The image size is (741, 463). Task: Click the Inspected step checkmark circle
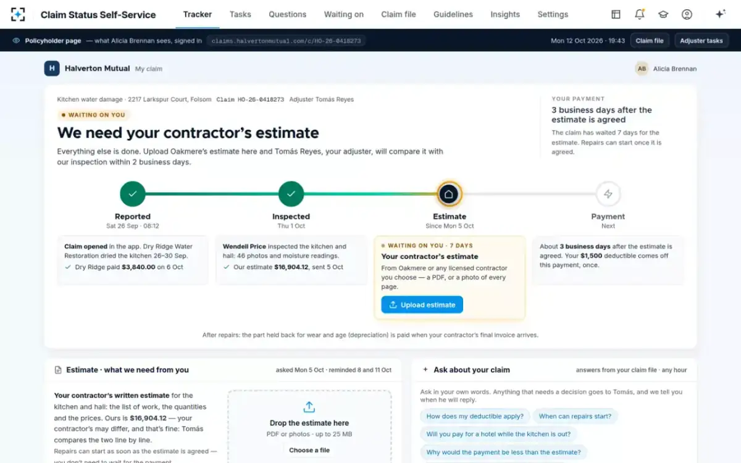pos(291,194)
